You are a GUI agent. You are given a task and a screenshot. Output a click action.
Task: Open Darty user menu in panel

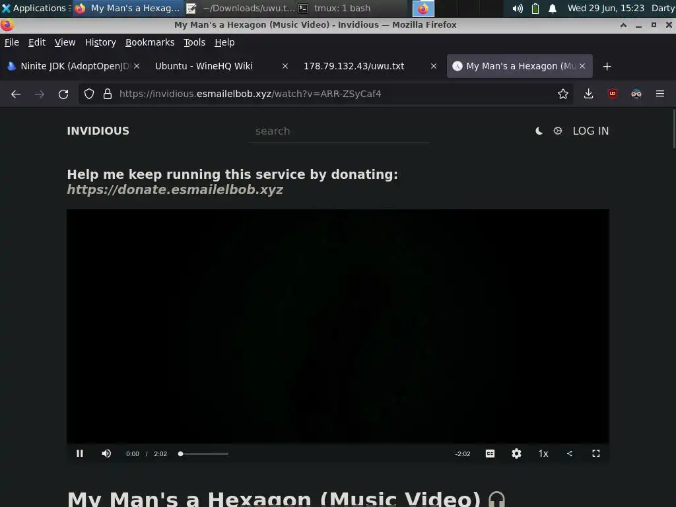click(663, 8)
